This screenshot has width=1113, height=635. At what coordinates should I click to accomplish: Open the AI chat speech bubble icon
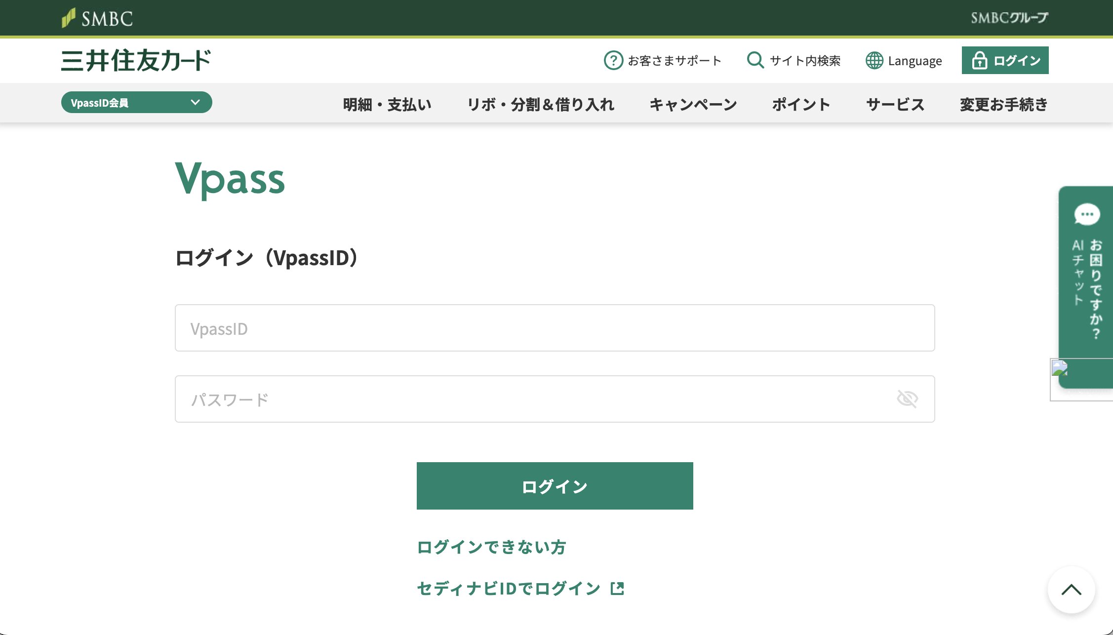(1087, 214)
